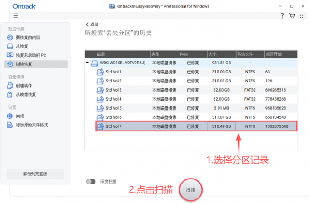Click the 311.01 GB size cell
Viewport: 309px width, 203px height.
(221, 117)
